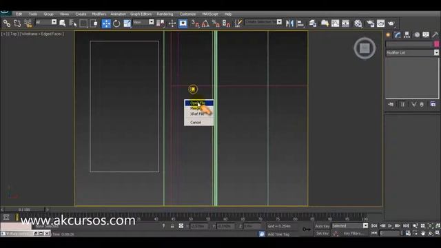
Task: Click Use Pivot Point Center icon
Action: (161, 23)
